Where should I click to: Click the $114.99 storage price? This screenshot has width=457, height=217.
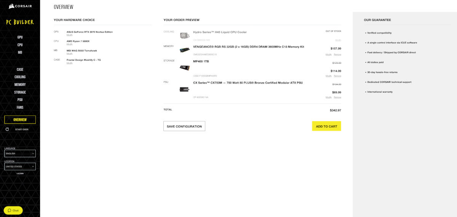pos(336,71)
